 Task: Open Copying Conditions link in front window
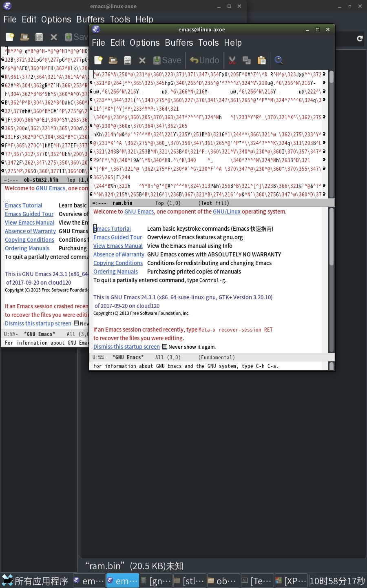pos(118,263)
